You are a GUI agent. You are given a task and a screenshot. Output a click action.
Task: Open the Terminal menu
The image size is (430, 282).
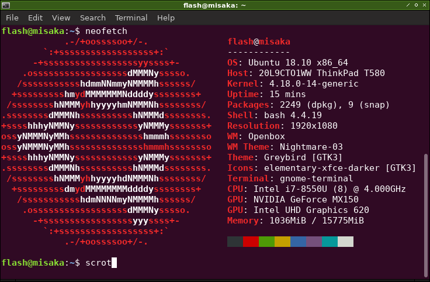tap(131, 18)
